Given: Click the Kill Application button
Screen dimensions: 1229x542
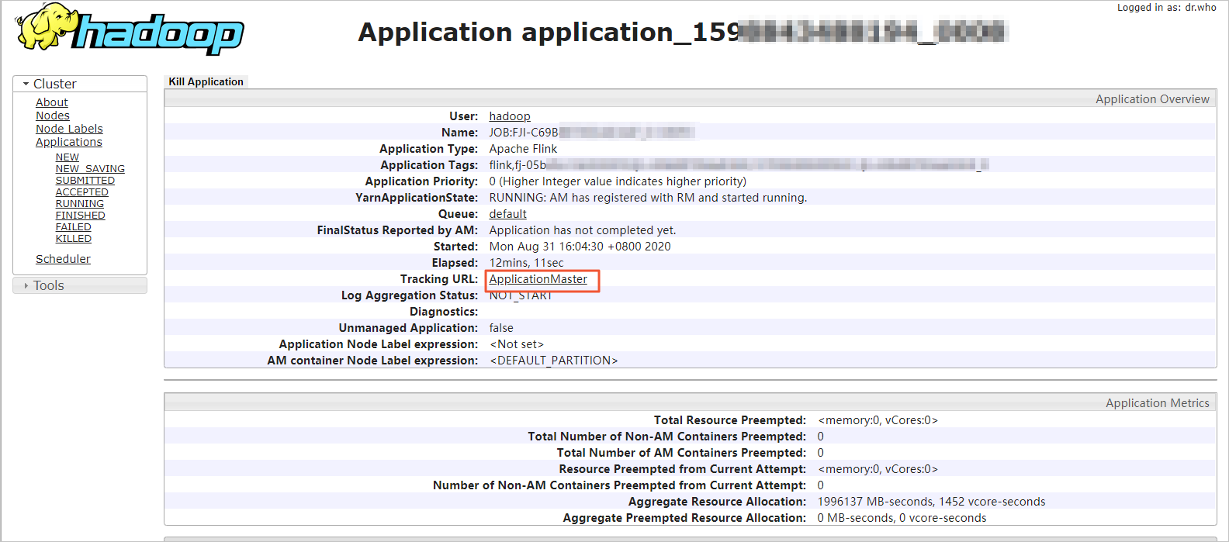Looking at the screenshot, I should point(206,81).
